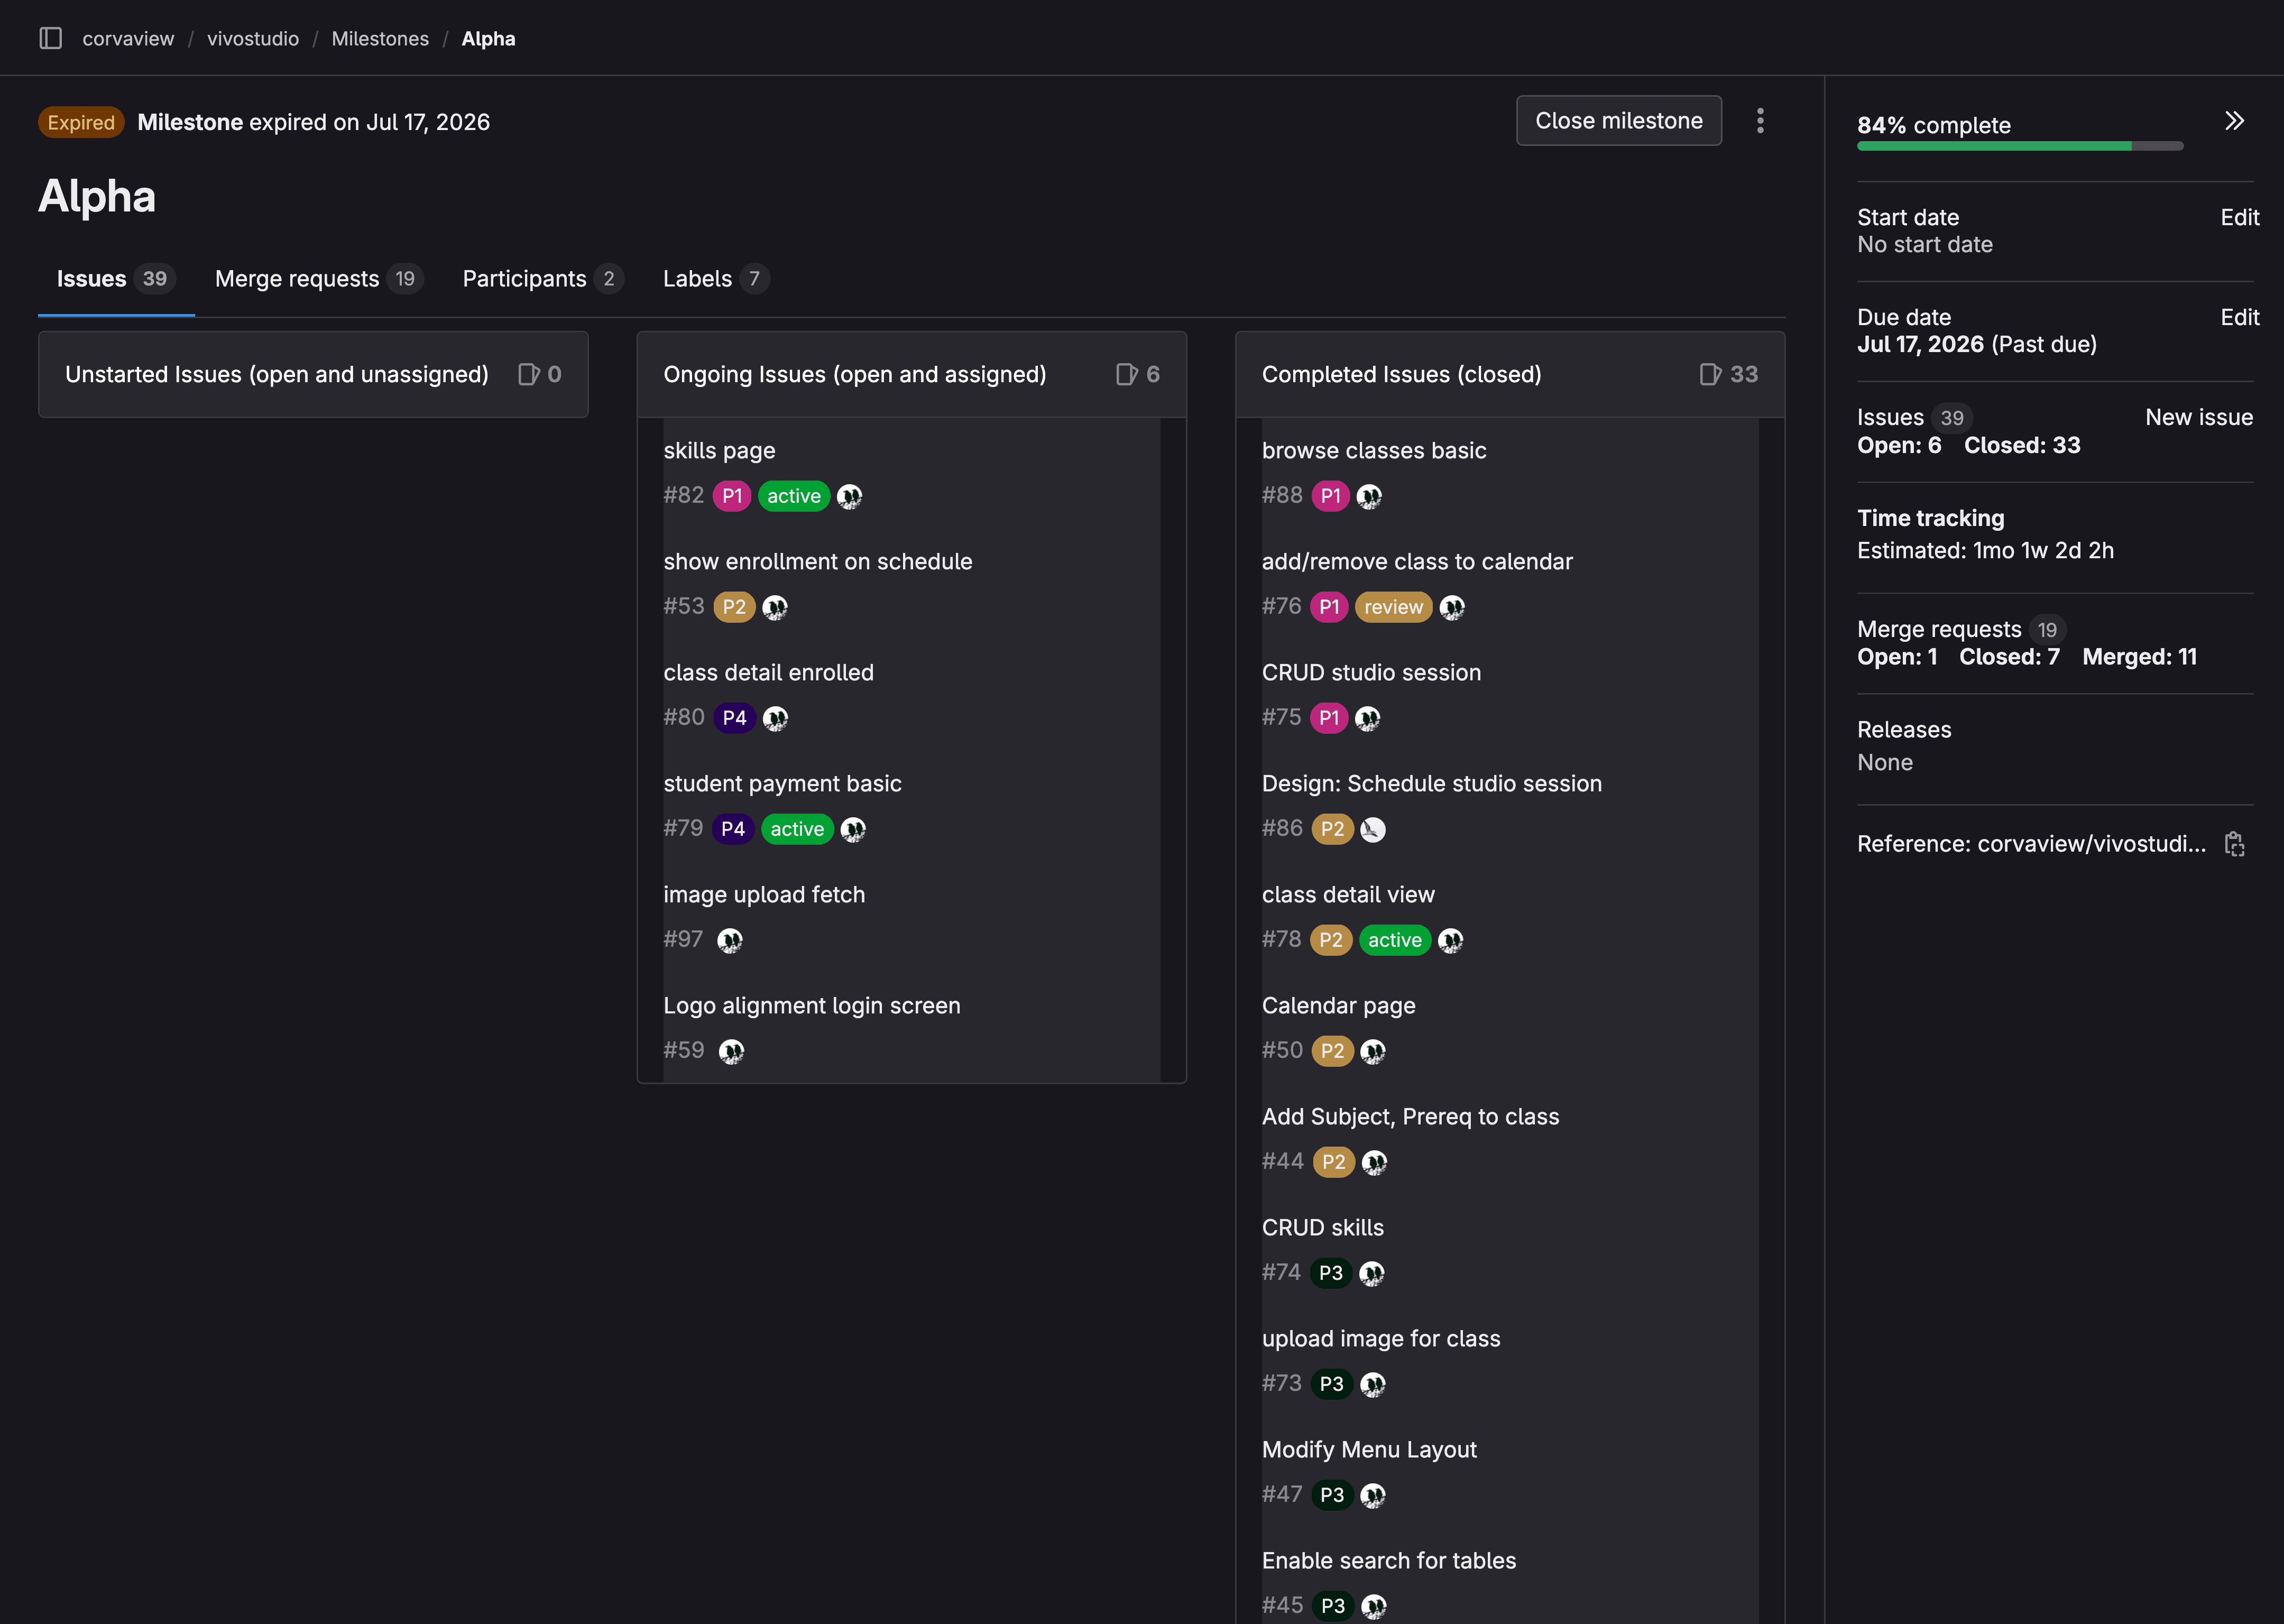Click the Unstarted Issues count icon
Screen dimensions: 2284x1624
click(x=528, y=374)
